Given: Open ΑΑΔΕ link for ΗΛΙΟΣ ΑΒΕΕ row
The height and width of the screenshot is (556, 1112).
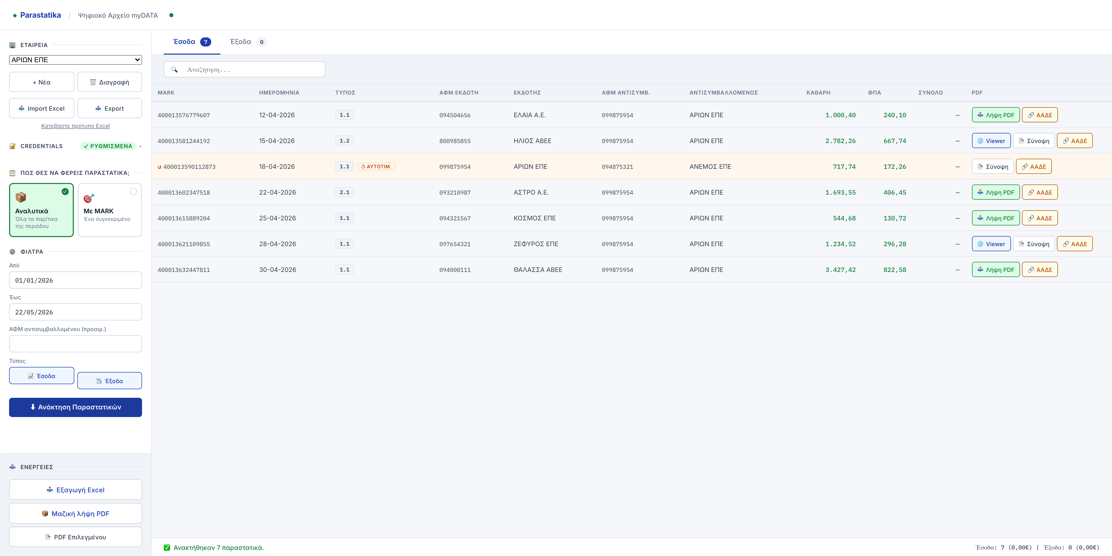Looking at the screenshot, I should pos(1074,141).
